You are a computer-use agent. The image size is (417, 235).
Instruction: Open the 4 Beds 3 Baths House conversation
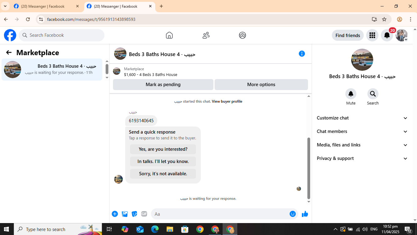pyautogui.click(x=52, y=70)
